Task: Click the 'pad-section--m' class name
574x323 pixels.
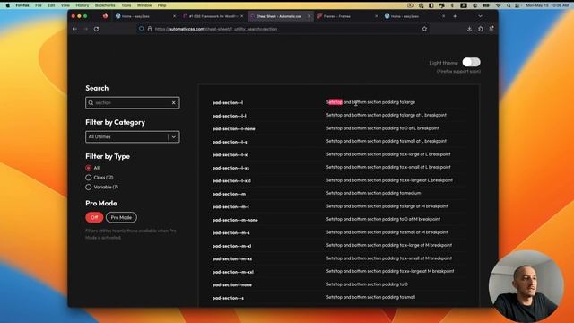Action: (229, 194)
